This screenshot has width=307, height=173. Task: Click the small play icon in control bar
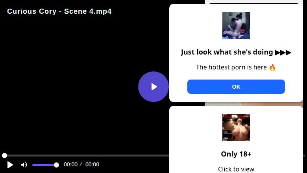click(x=10, y=165)
